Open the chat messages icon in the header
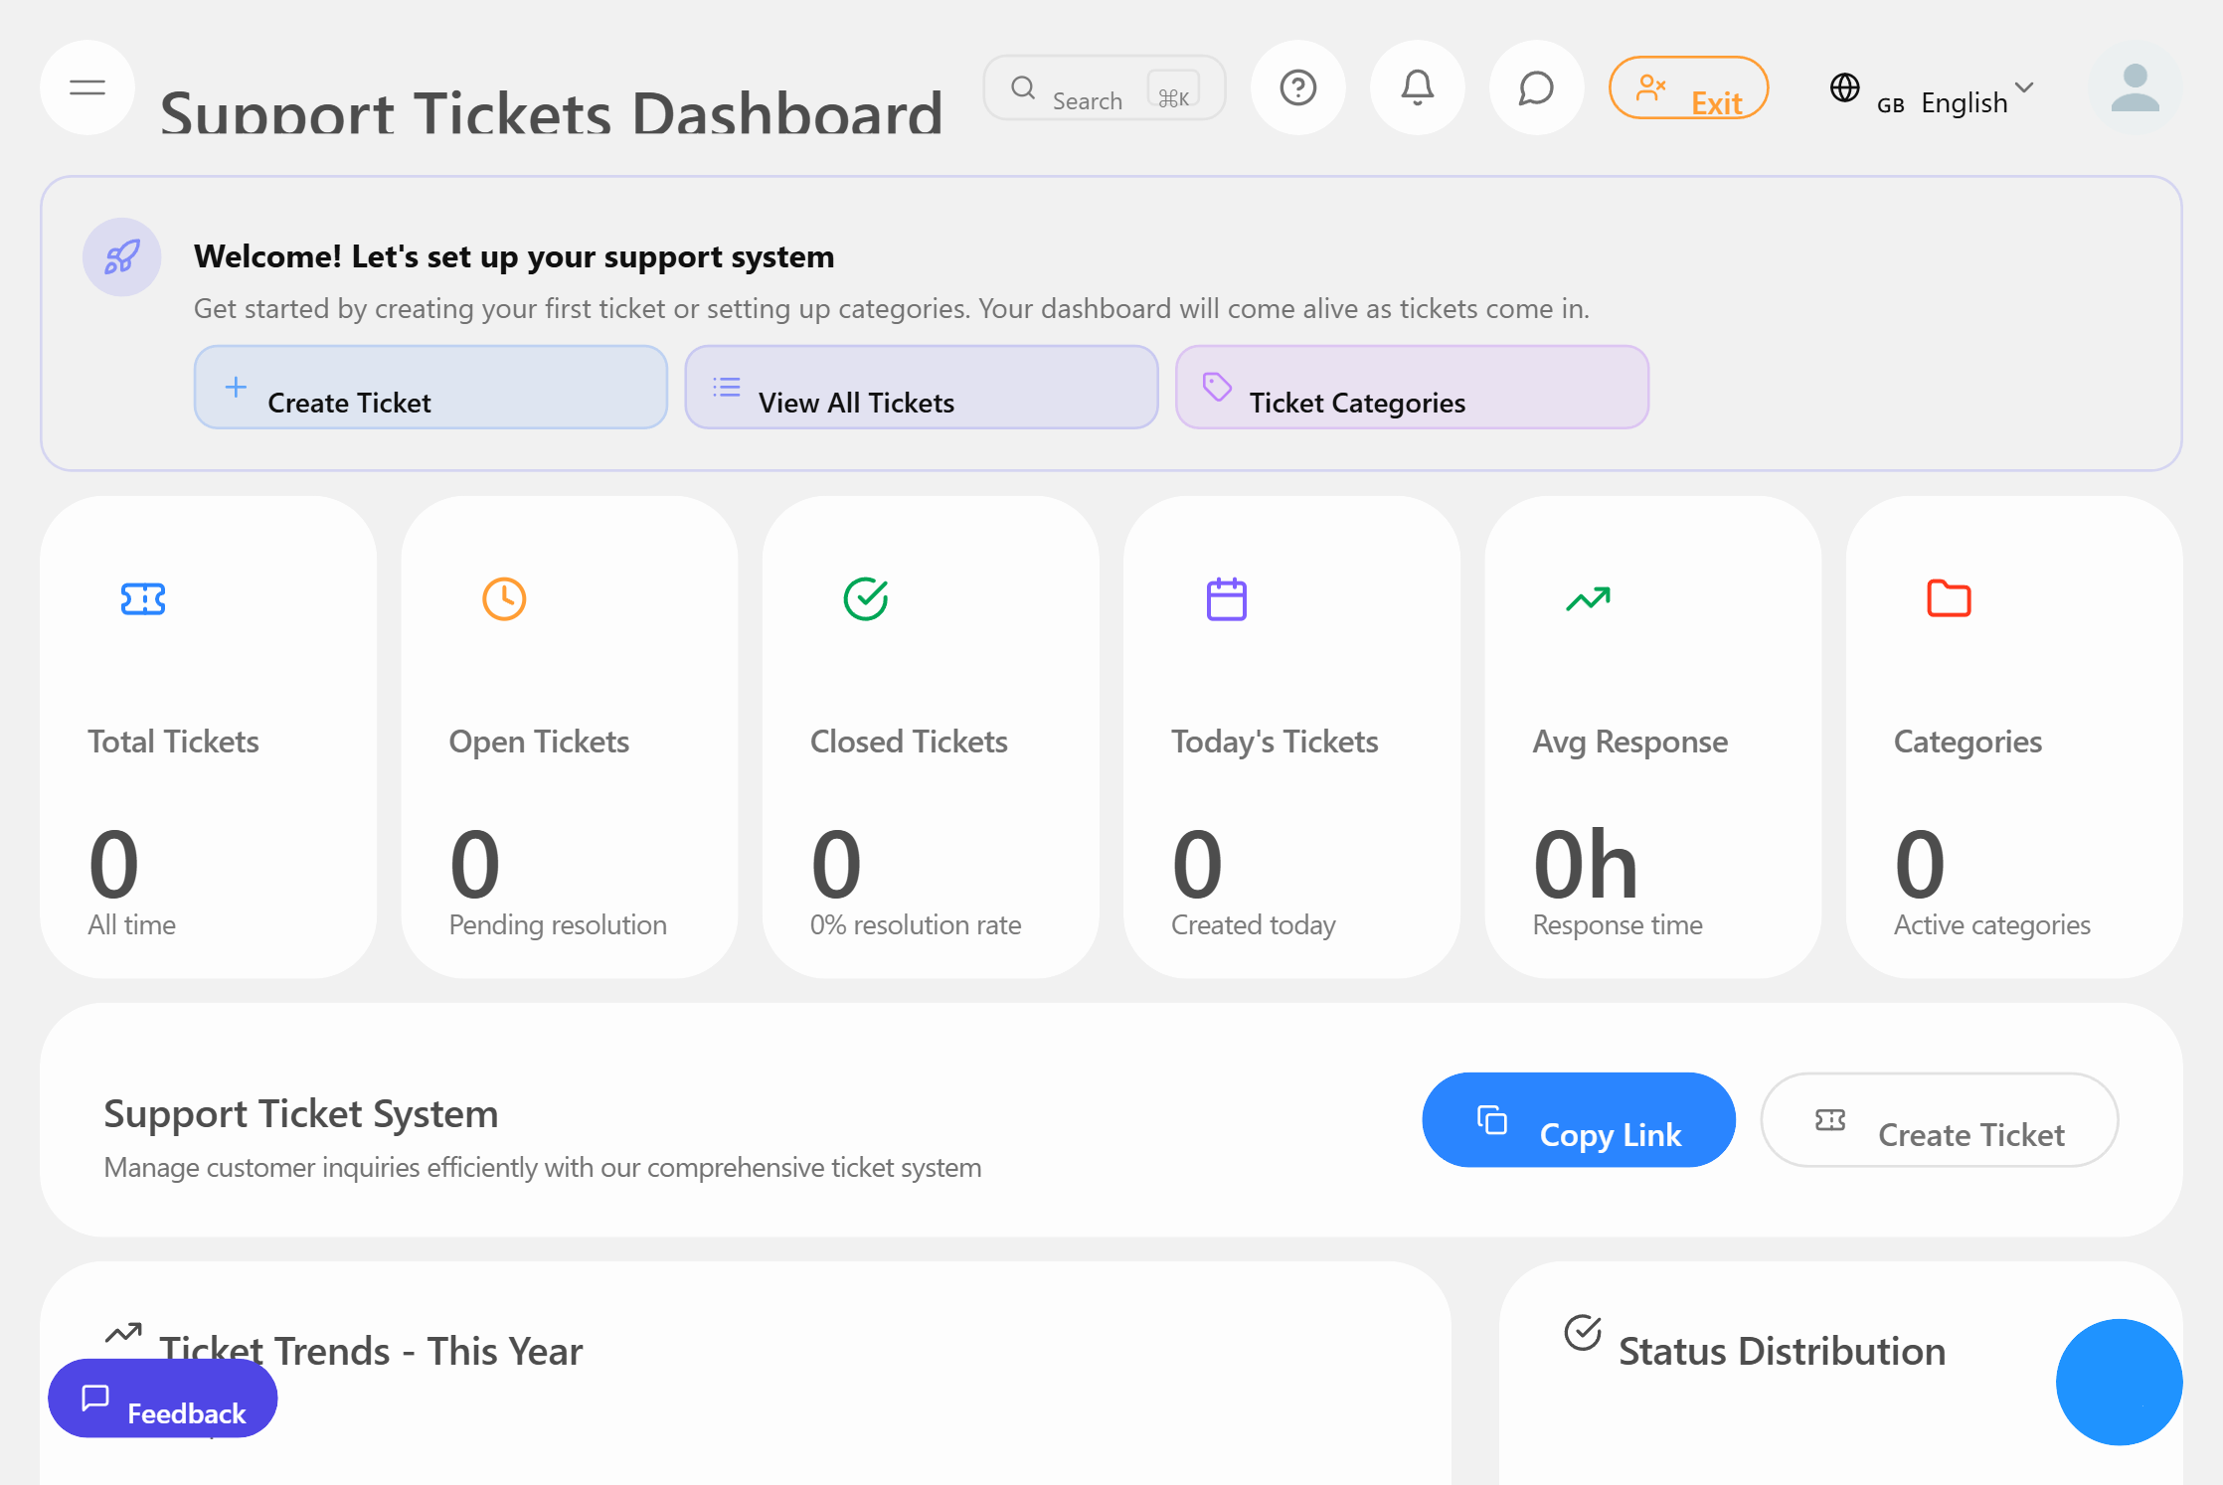The image size is (2223, 1485). (1535, 87)
